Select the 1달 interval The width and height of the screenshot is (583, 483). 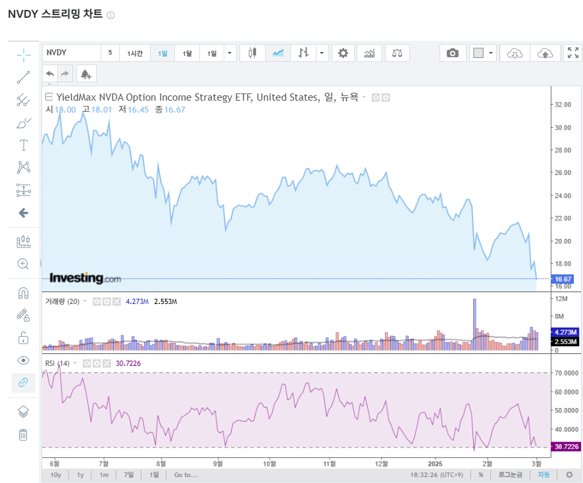coord(187,53)
